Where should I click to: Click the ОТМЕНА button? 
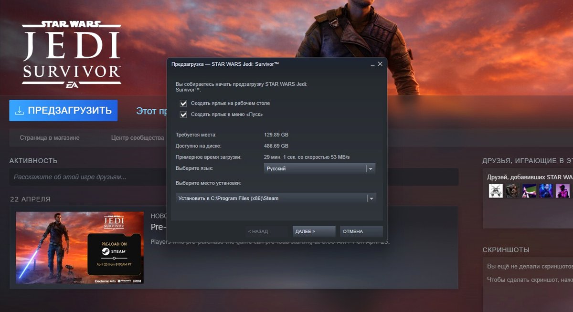coord(361,231)
